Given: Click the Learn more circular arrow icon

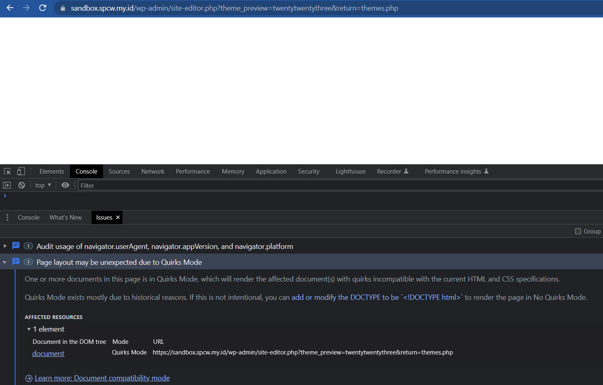Looking at the screenshot, I should tap(28, 378).
